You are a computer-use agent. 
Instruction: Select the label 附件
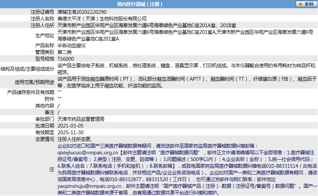click(x=49, y=99)
